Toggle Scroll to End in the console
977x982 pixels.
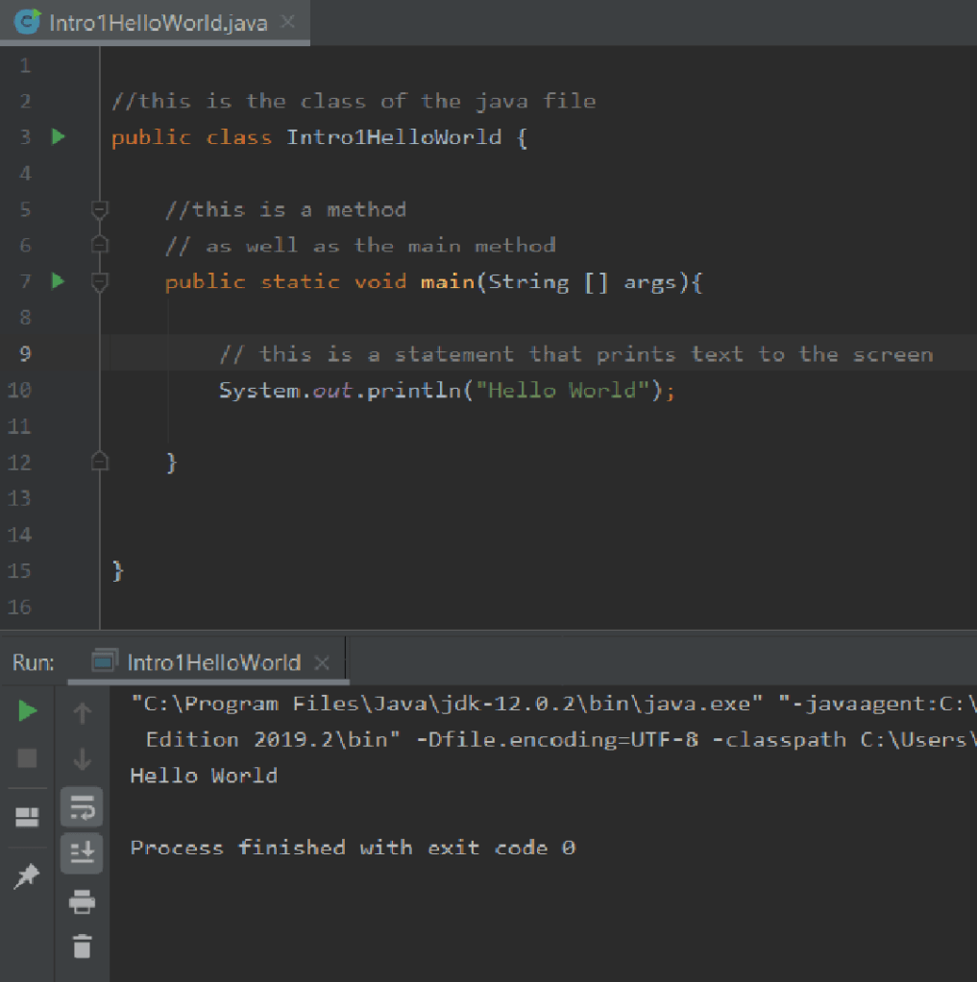tap(83, 852)
